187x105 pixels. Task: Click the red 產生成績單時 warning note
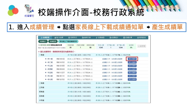click(x=57, y=52)
